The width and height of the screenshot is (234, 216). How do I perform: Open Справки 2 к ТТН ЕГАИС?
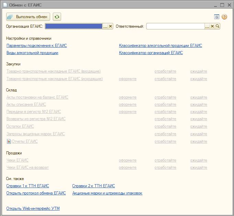pos(94,186)
